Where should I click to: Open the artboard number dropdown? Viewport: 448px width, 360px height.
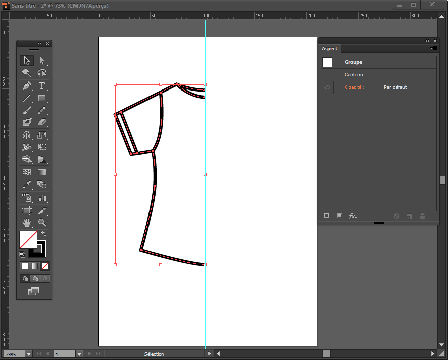click(x=79, y=354)
